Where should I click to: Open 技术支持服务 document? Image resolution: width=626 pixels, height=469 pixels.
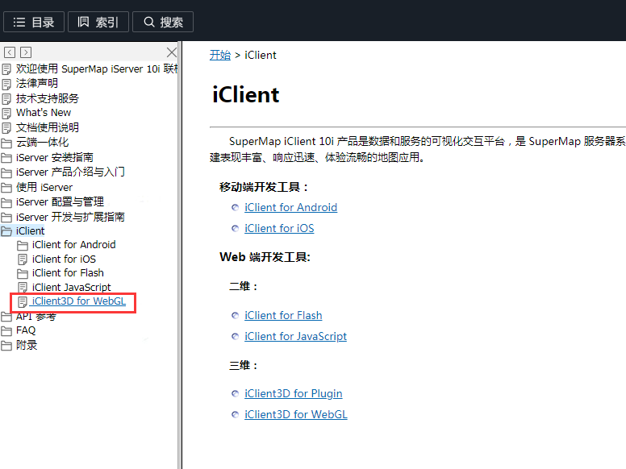coord(48,98)
